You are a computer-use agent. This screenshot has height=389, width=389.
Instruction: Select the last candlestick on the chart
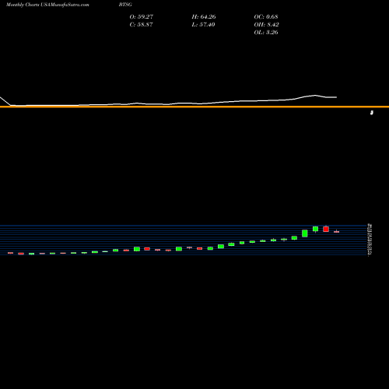pos(336,232)
